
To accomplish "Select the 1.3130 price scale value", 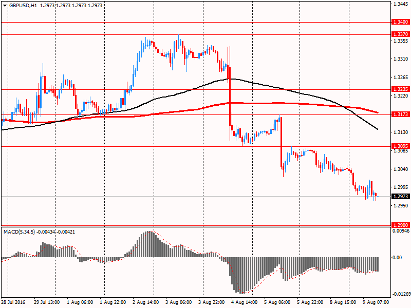I will [401, 132].
